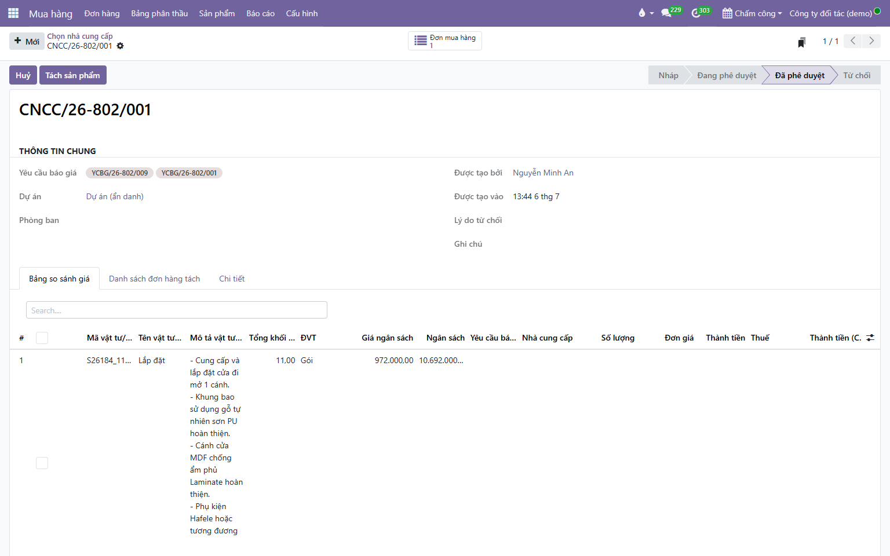Click the gear icon beside CNCC/26-802/001

point(121,46)
